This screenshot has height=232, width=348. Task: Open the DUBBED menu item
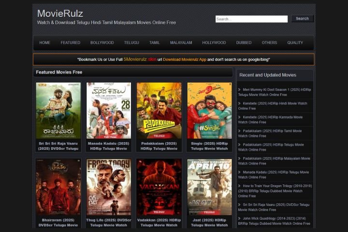click(x=244, y=43)
